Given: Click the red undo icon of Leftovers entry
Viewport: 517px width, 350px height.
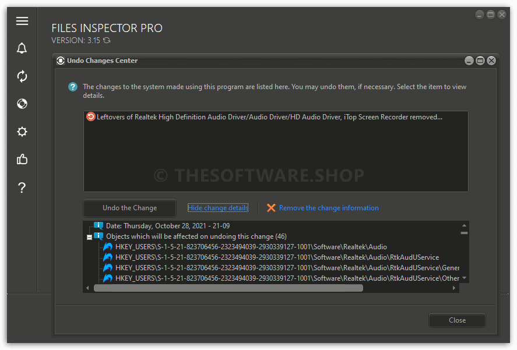Looking at the screenshot, I should (x=91, y=116).
